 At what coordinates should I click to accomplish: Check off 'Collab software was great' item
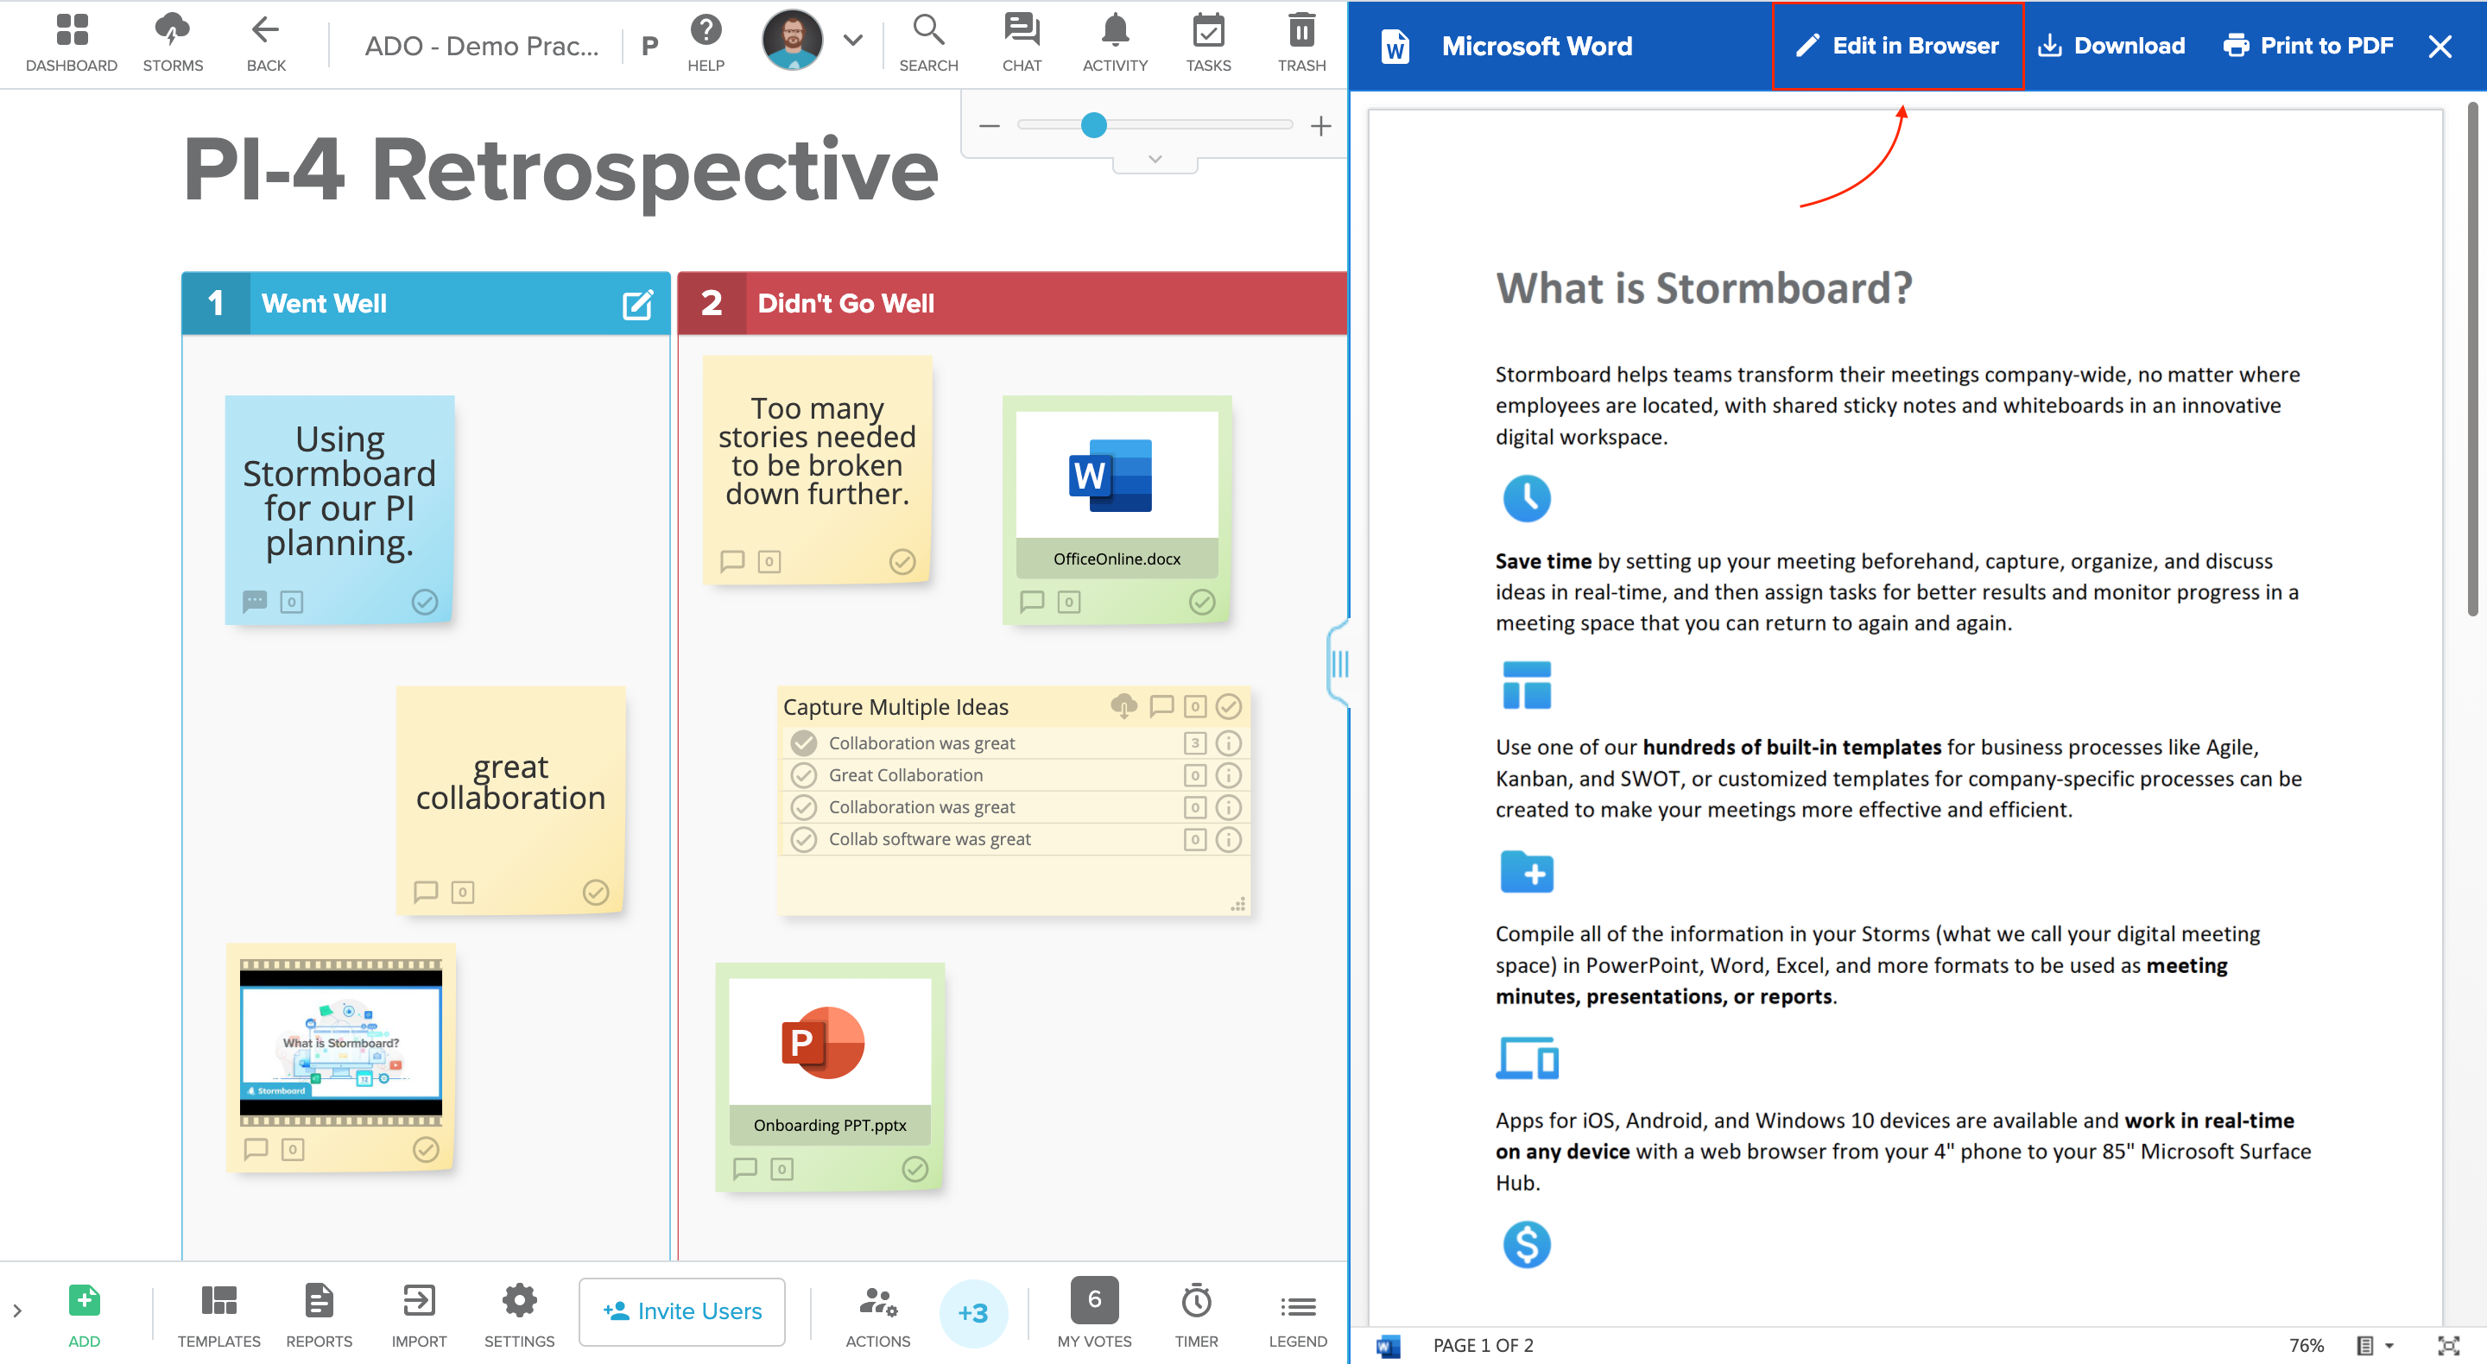(803, 839)
